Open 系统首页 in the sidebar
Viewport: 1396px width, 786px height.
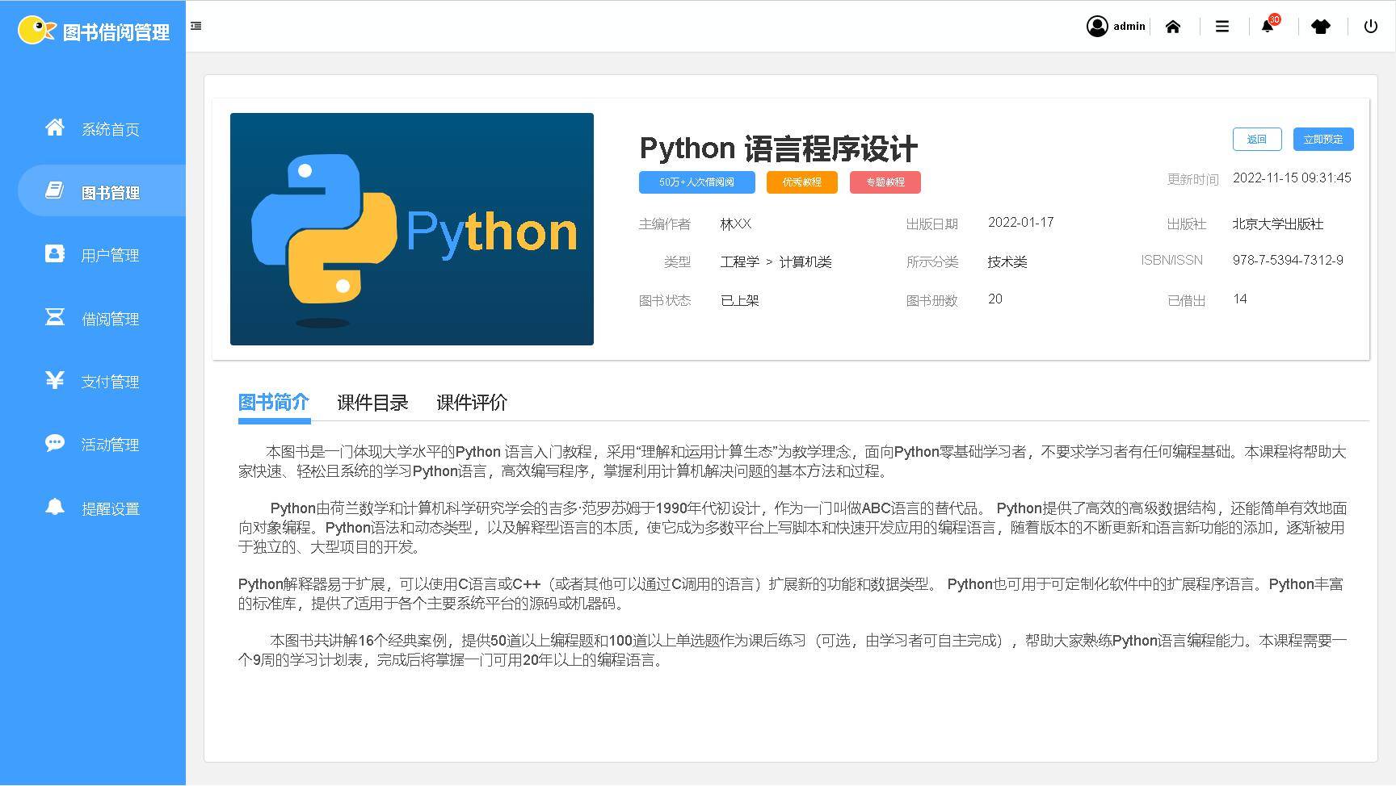pos(110,129)
